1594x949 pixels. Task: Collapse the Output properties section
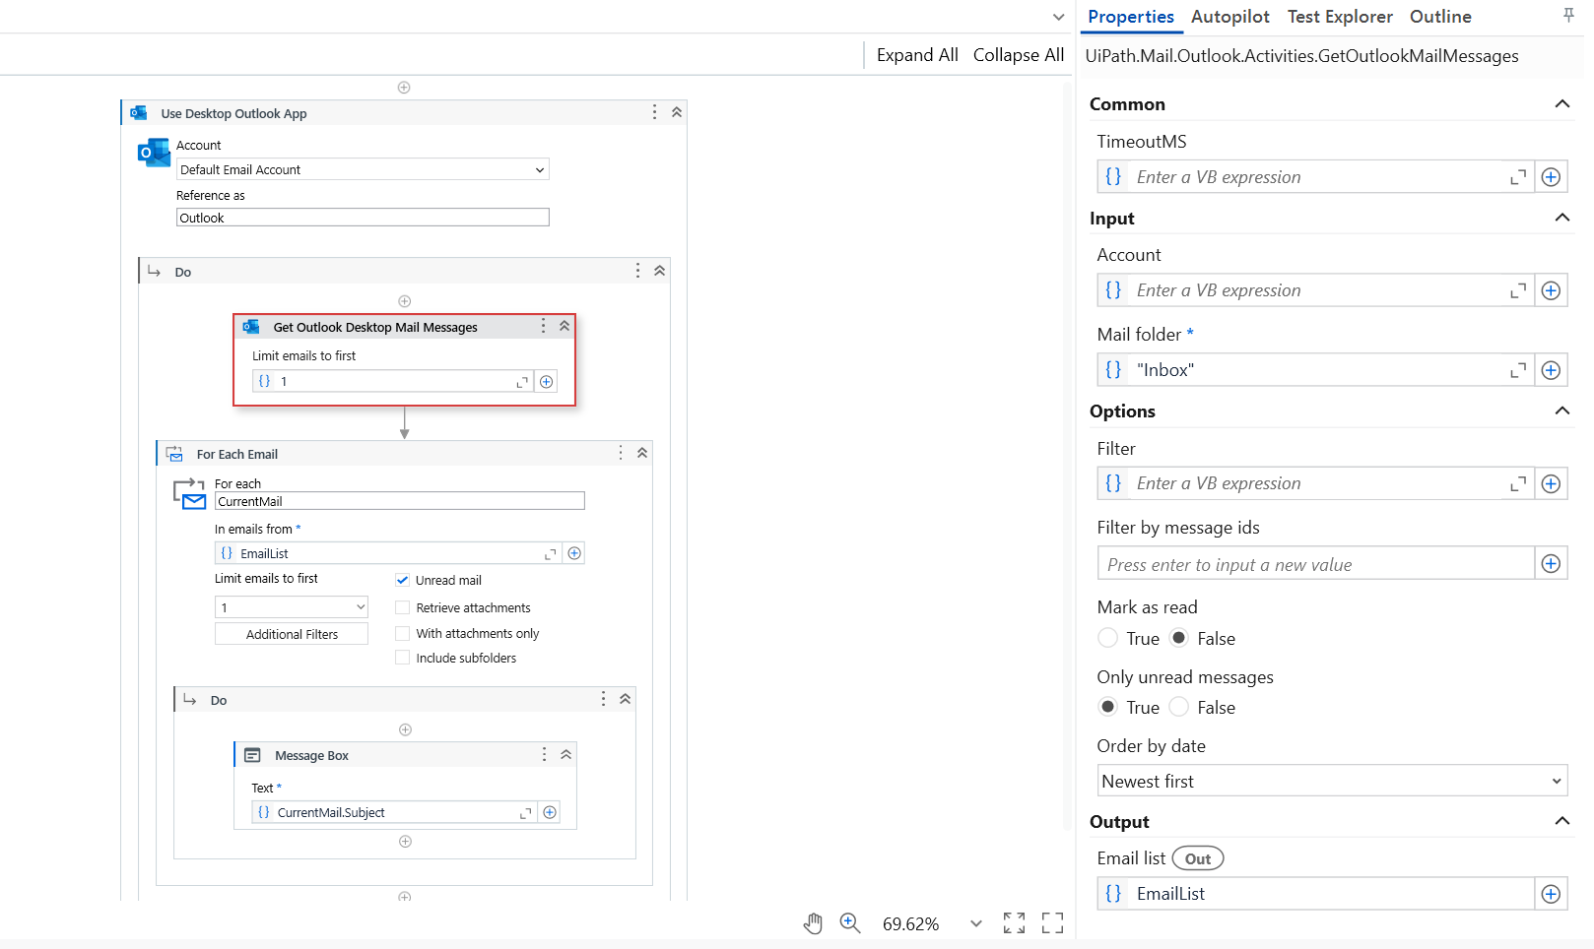point(1562,821)
